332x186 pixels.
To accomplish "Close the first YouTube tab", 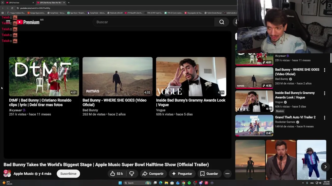I will [33, 3].
